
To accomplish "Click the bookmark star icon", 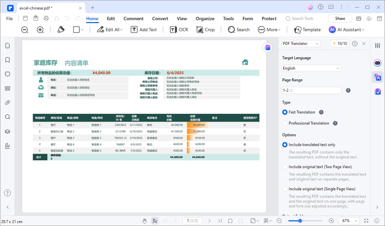I will pyautogui.click(x=56, y=18).
